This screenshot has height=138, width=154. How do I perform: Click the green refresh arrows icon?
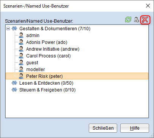click(x=128, y=20)
